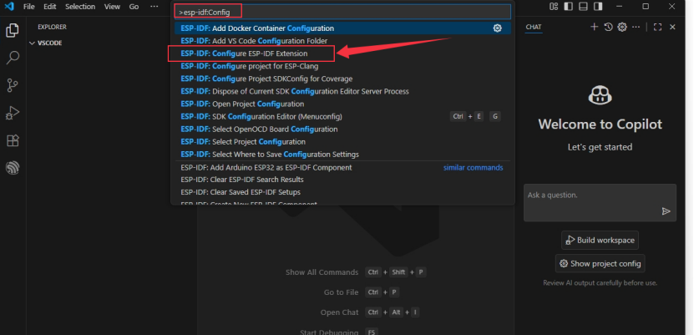
Task: Click the command palette input field
Action: coord(342,12)
